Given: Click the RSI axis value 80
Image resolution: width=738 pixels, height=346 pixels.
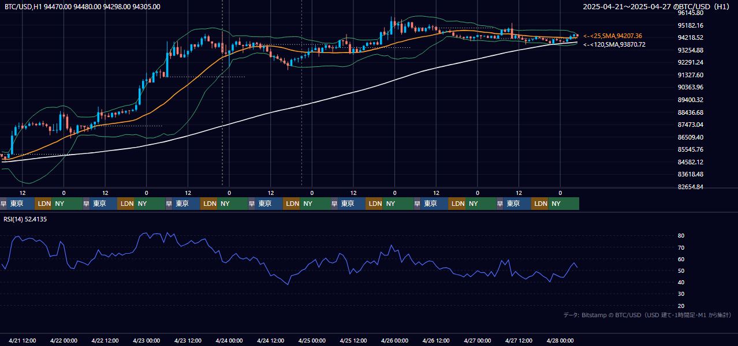Looking at the screenshot, I should click(x=681, y=236).
